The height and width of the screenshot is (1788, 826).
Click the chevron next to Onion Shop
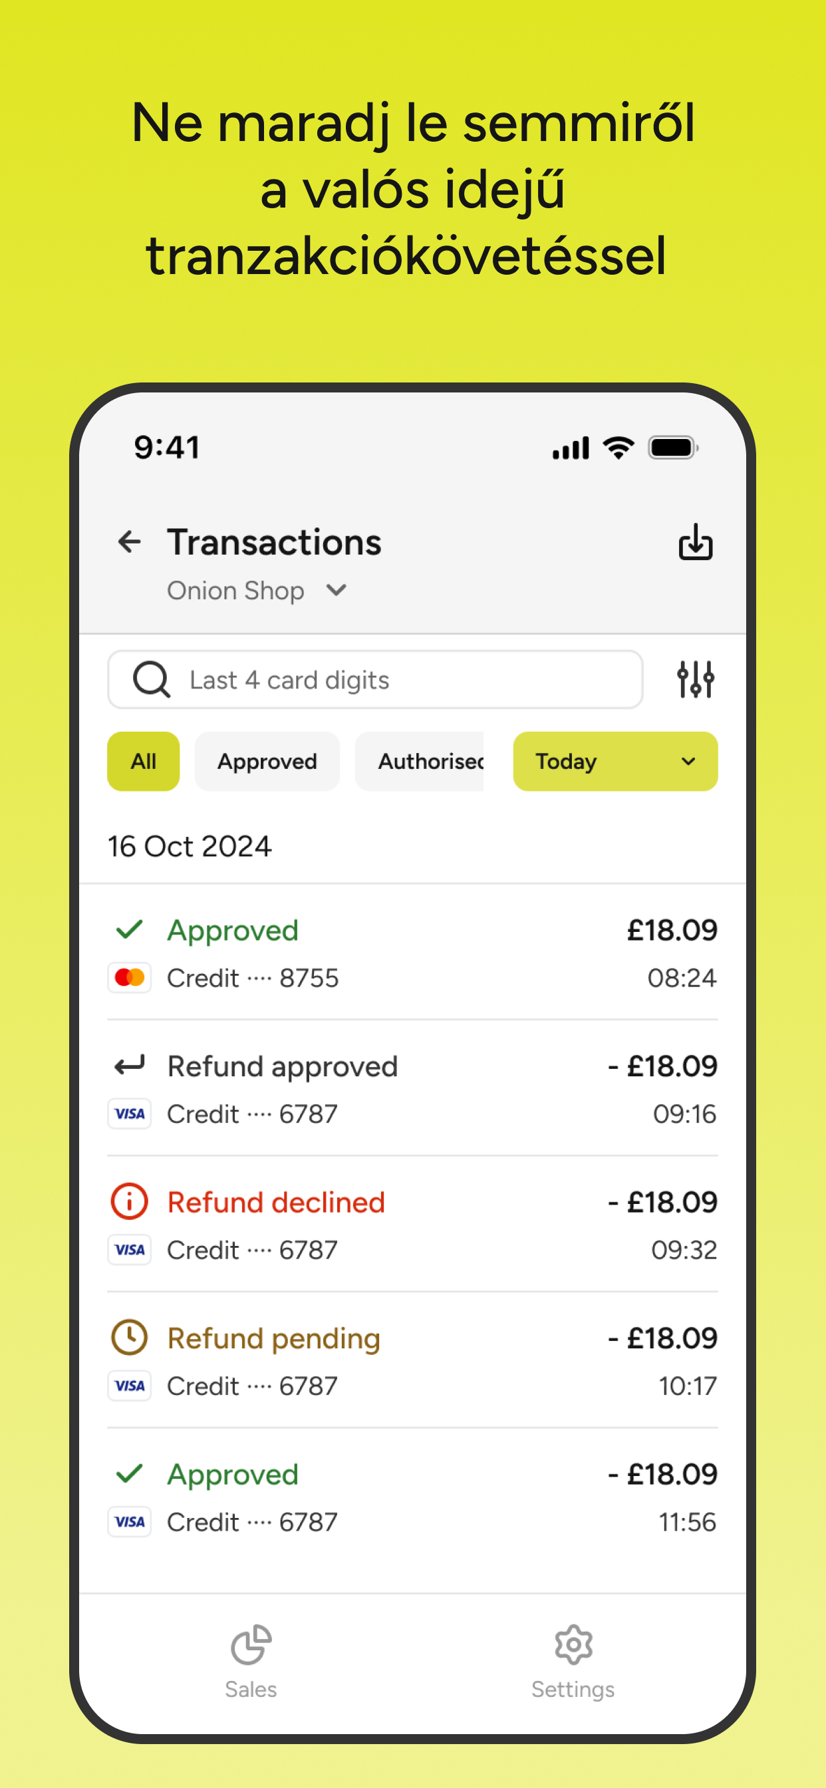click(337, 591)
